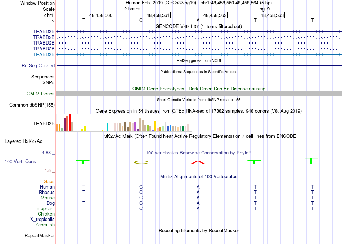Select the Dog alignment row label
The width and height of the screenshot is (342, 244).
[x=51, y=203]
